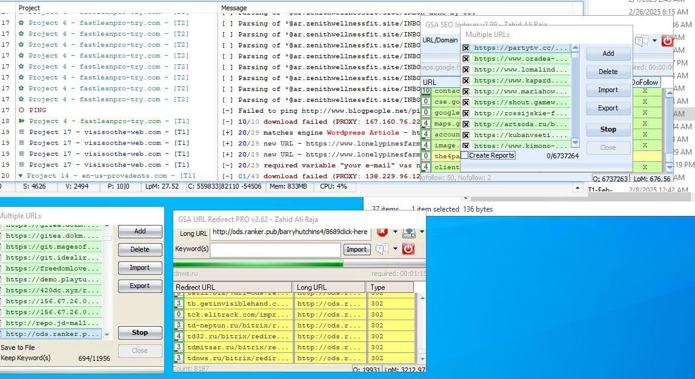Click scrollbar thumb in Indexer Multiple URLs list
Viewport: 695px width, 379px height.
575,55
